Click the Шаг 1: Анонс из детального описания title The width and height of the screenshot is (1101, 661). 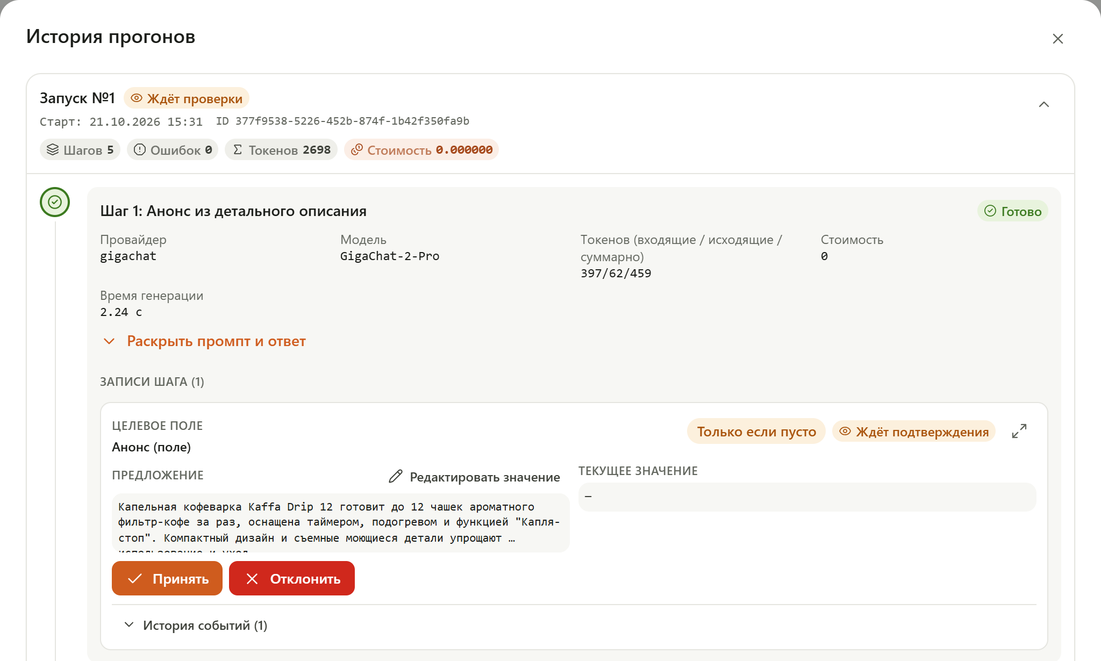[x=233, y=211]
